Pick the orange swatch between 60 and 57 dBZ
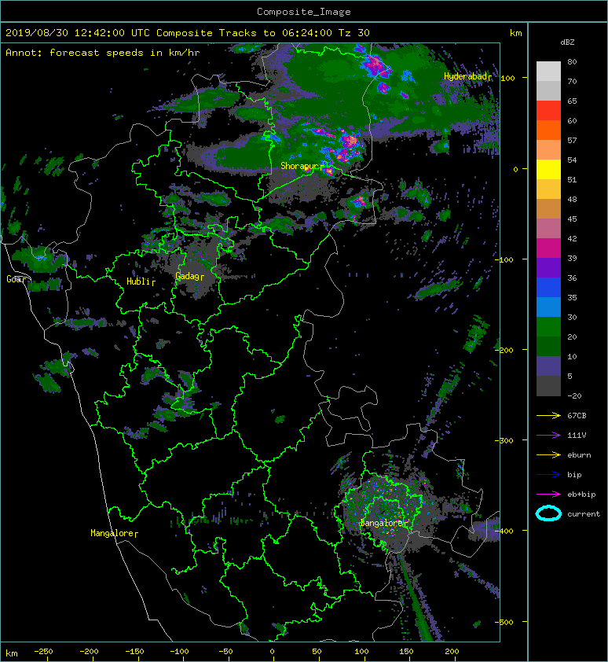The width and height of the screenshot is (608, 662). pos(548,131)
